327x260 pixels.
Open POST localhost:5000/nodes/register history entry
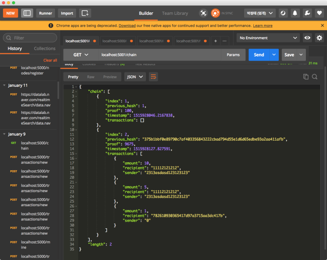pos(30,71)
